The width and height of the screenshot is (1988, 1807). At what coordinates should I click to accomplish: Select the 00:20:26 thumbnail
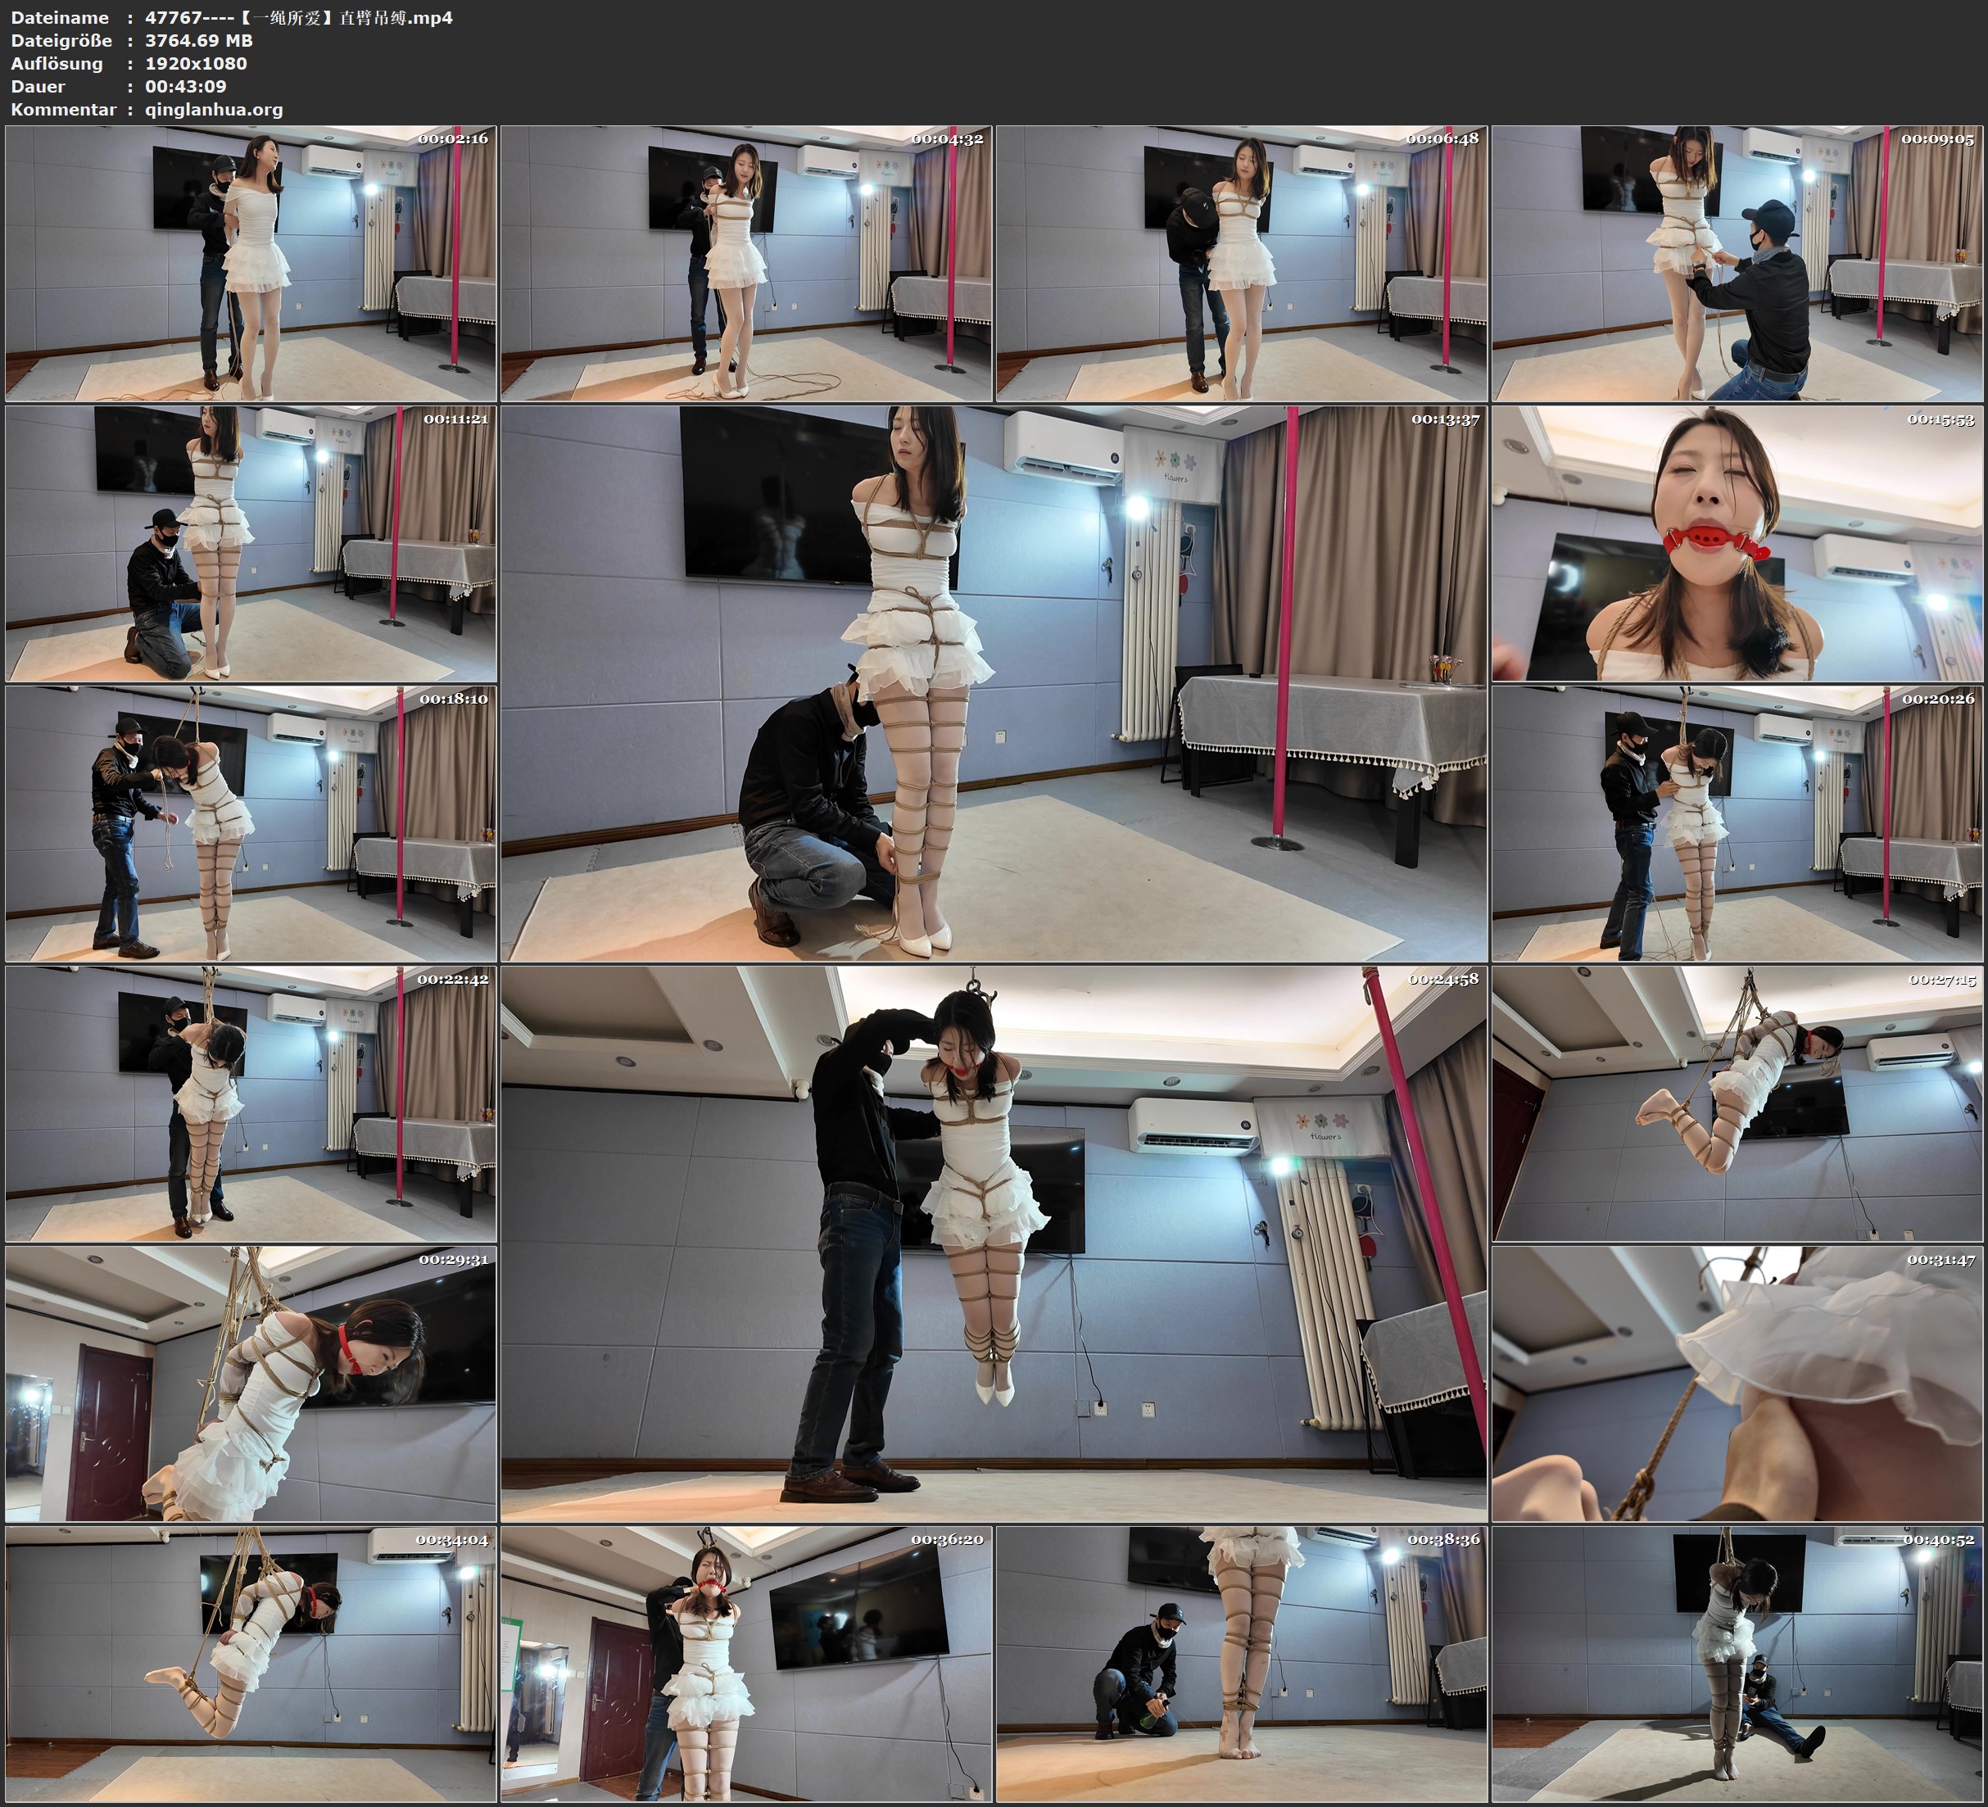pos(1737,823)
